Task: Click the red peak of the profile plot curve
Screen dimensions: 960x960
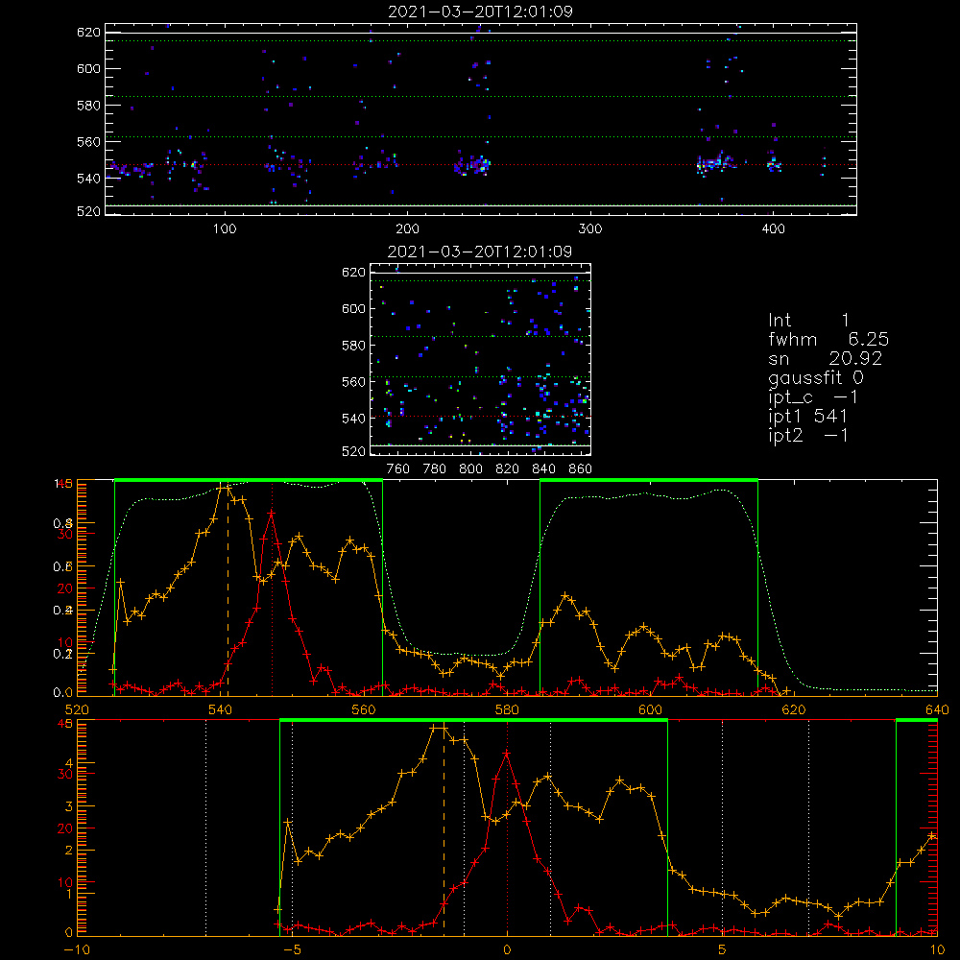Action: coord(272,514)
